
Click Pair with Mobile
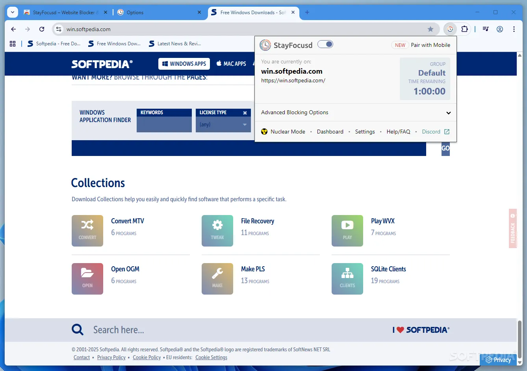[x=431, y=45]
